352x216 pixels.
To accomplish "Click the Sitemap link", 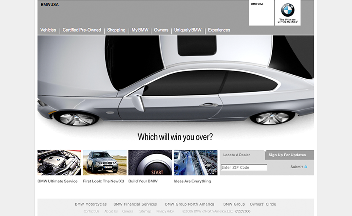I will 145,211.
